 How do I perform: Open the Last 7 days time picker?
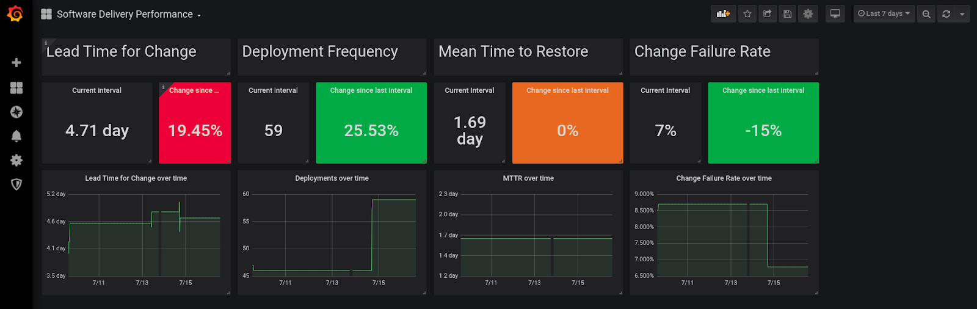(x=884, y=13)
